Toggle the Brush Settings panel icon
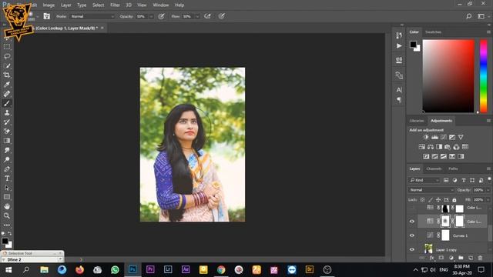 pos(47,16)
